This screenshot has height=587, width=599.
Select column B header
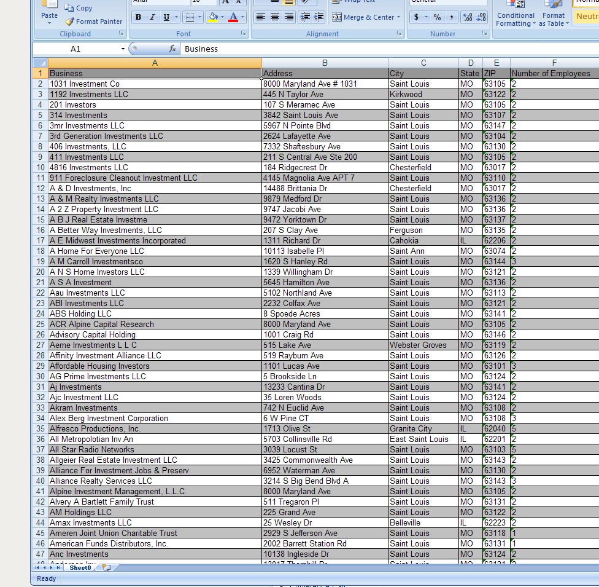pos(325,63)
